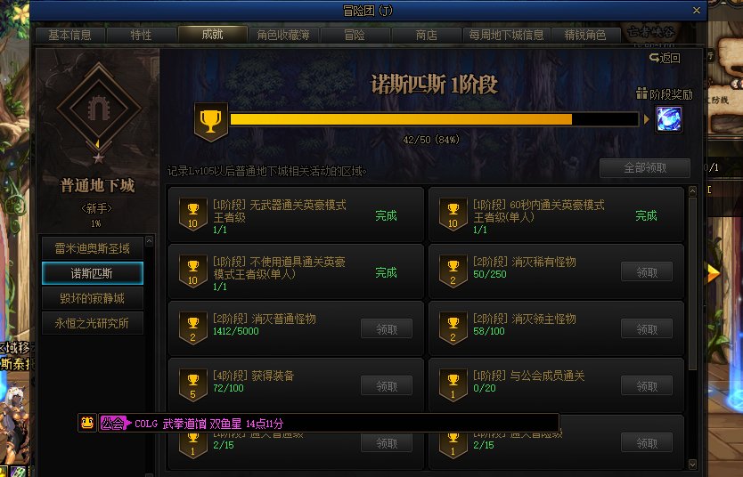Click the pink 公会 channel tag
The image size is (743, 477).
(x=114, y=423)
